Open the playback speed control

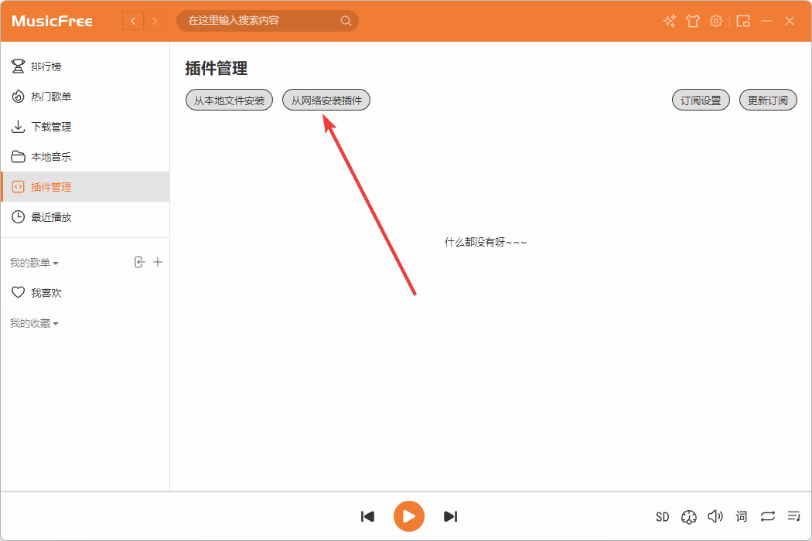click(689, 516)
